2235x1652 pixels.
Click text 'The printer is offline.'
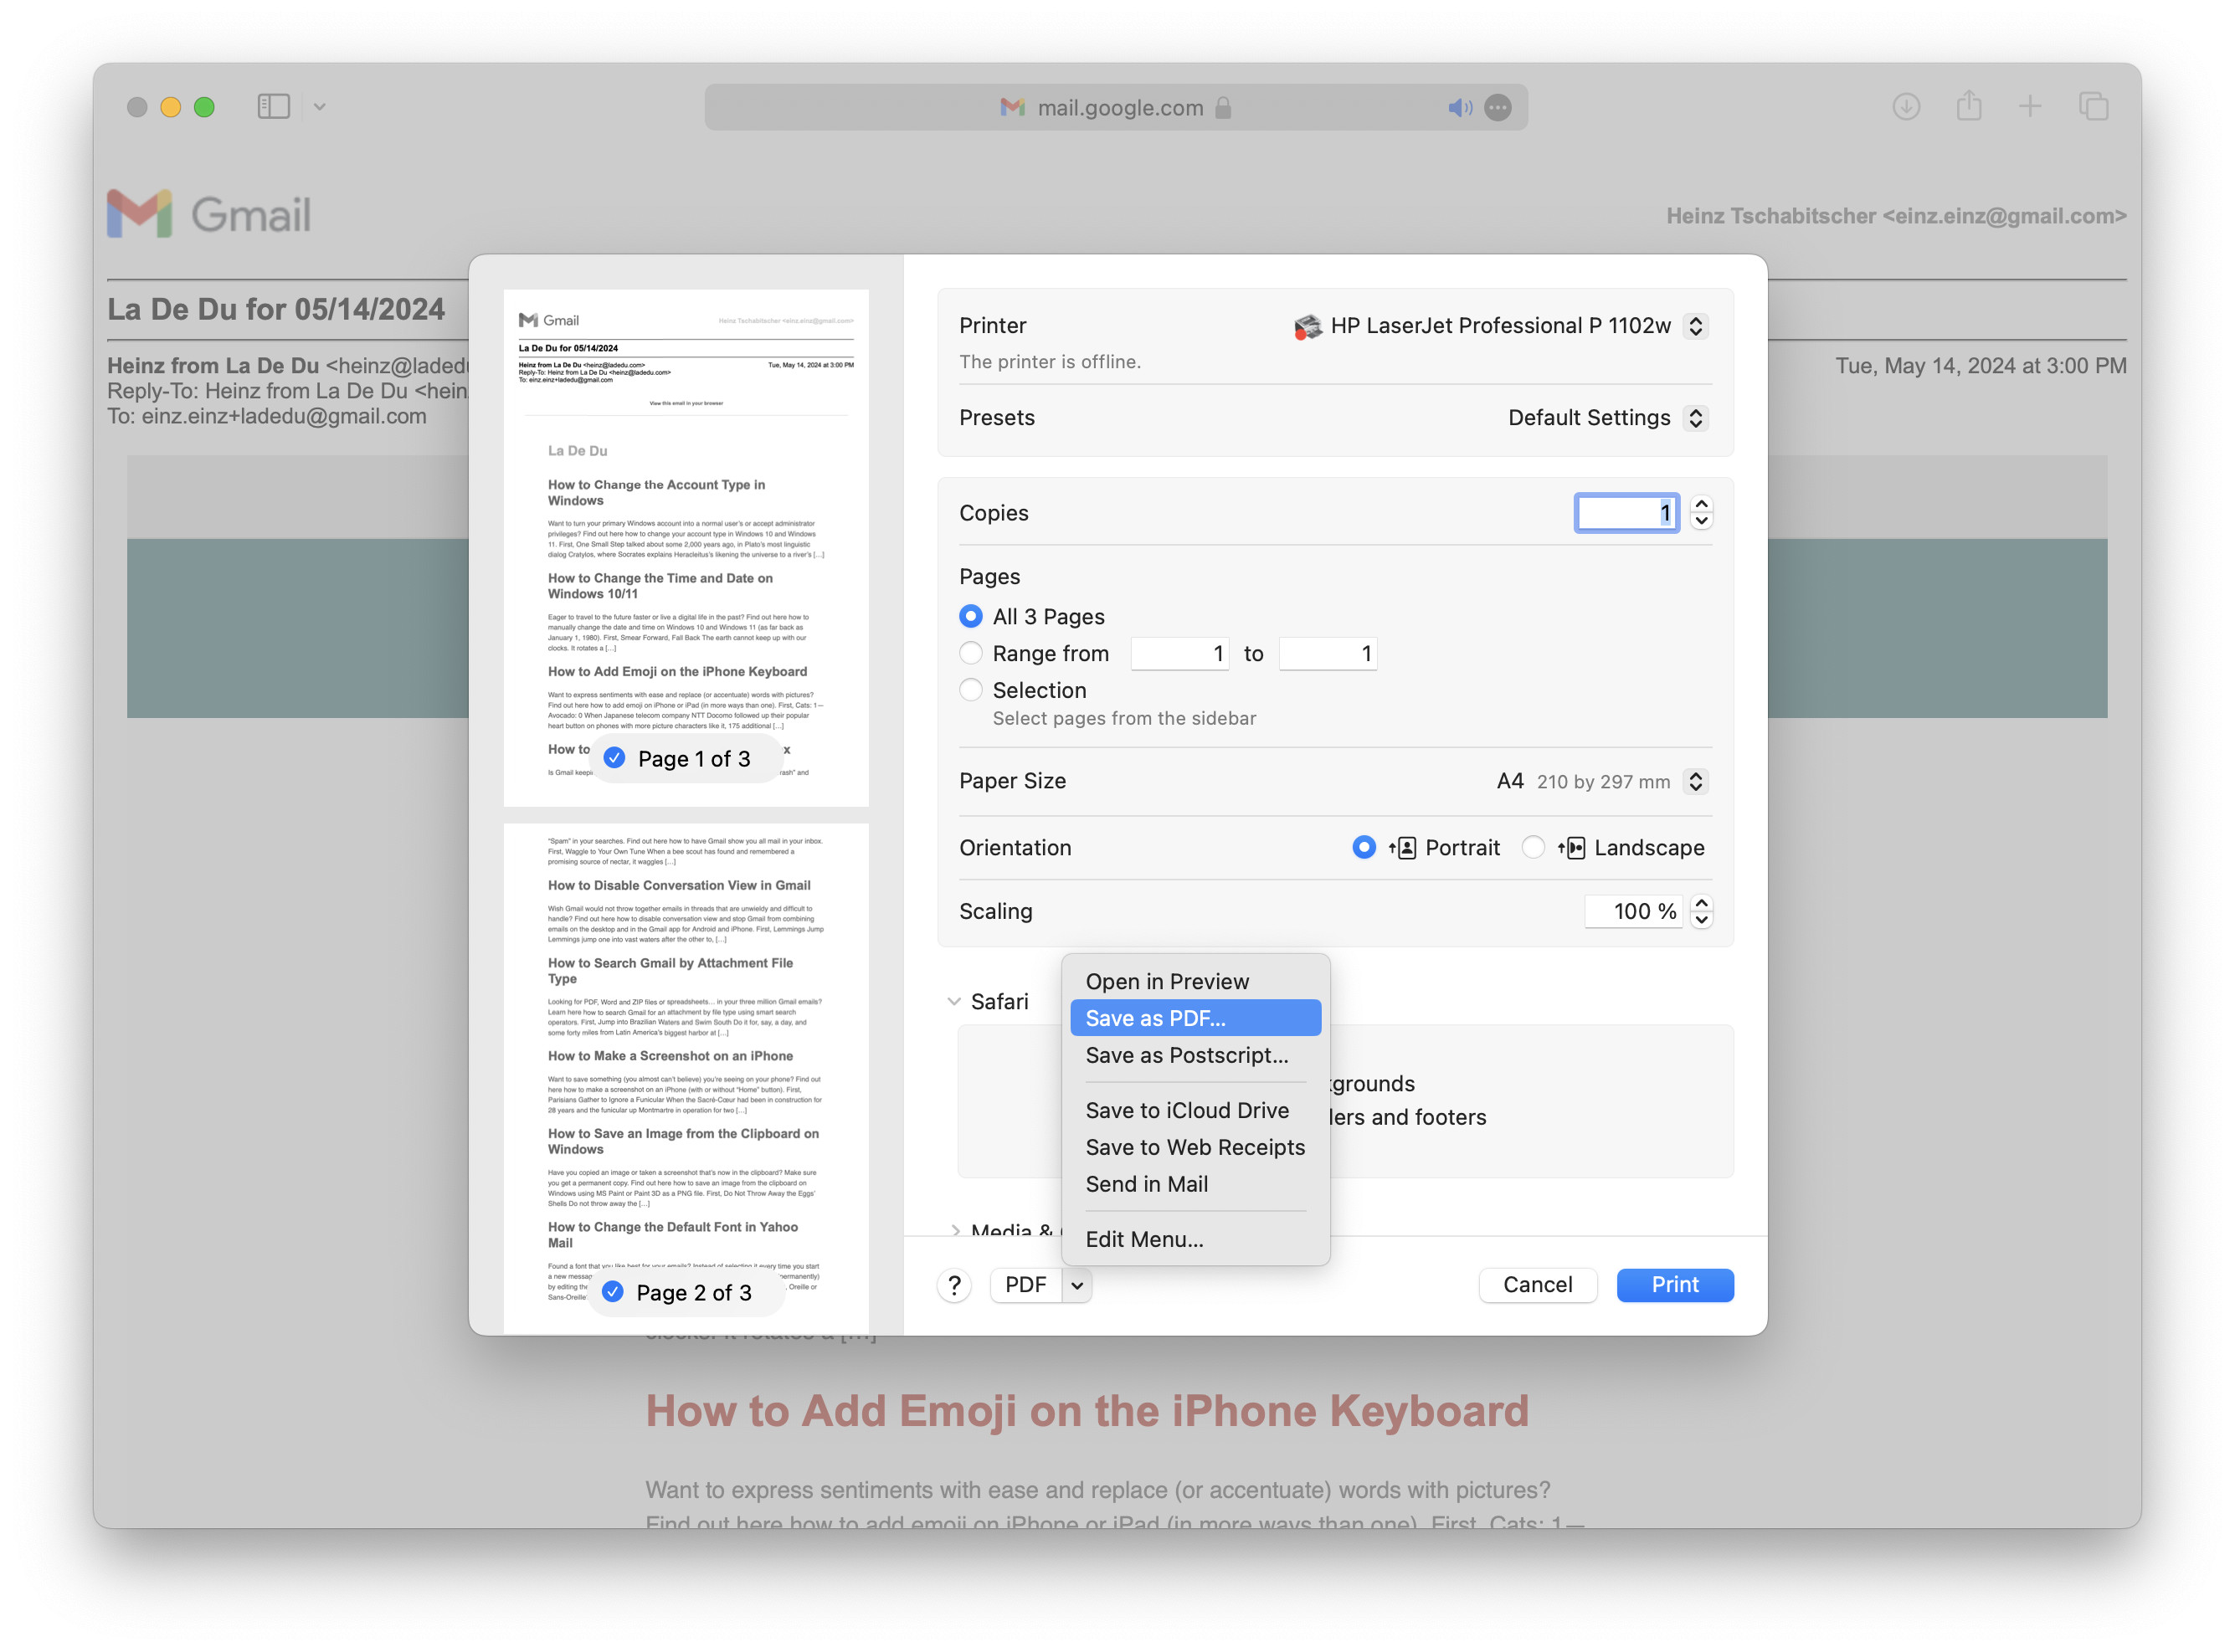1049,362
